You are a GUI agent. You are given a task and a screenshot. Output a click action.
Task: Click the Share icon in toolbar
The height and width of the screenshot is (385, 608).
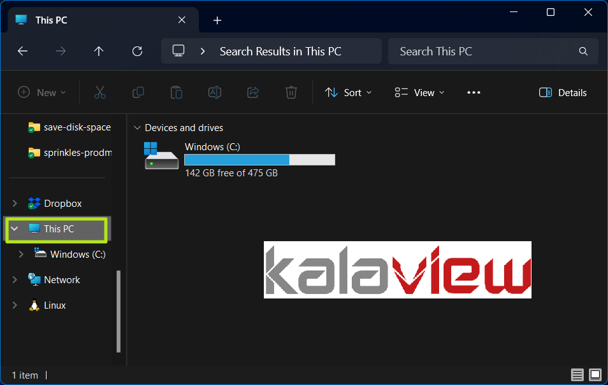click(253, 92)
